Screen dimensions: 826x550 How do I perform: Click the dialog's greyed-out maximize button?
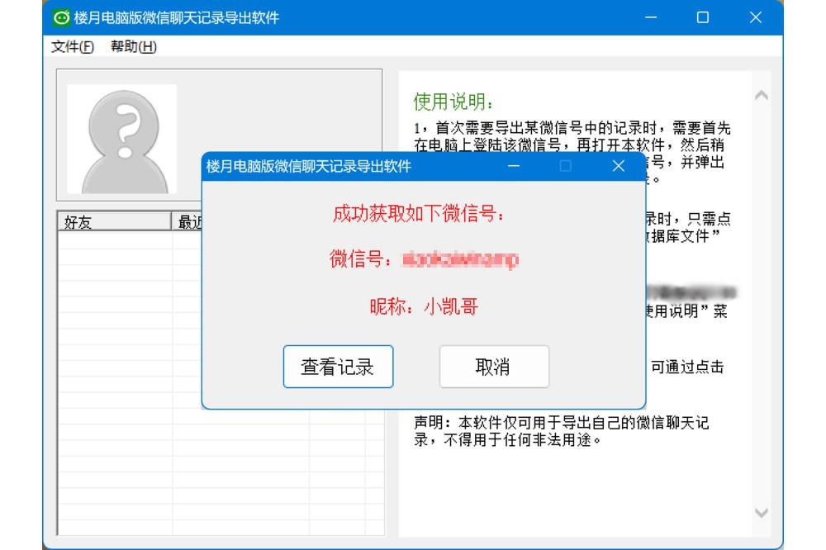[566, 167]
